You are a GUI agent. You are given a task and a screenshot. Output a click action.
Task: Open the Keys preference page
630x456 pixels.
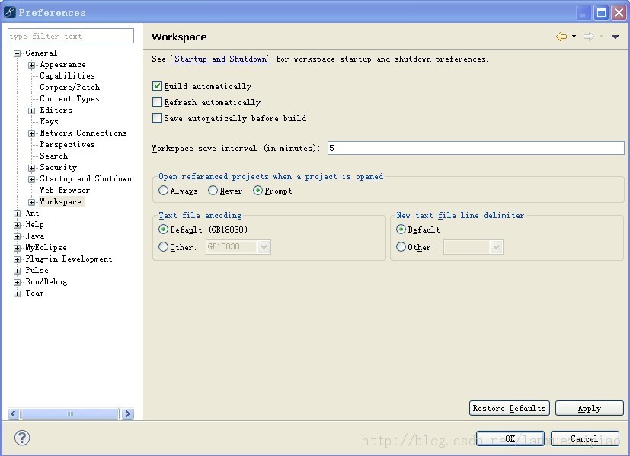click(x=49, y=121)
